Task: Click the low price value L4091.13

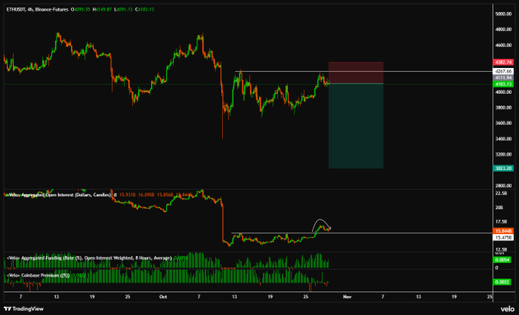Action: point(122,10)
